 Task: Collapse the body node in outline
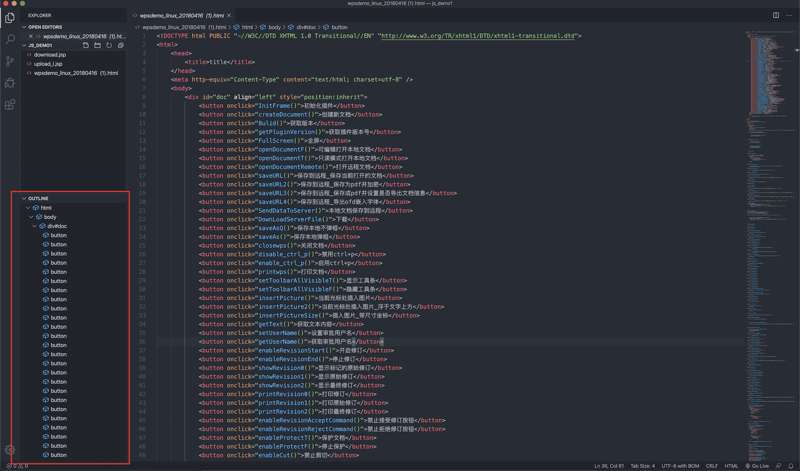point(31,217)
